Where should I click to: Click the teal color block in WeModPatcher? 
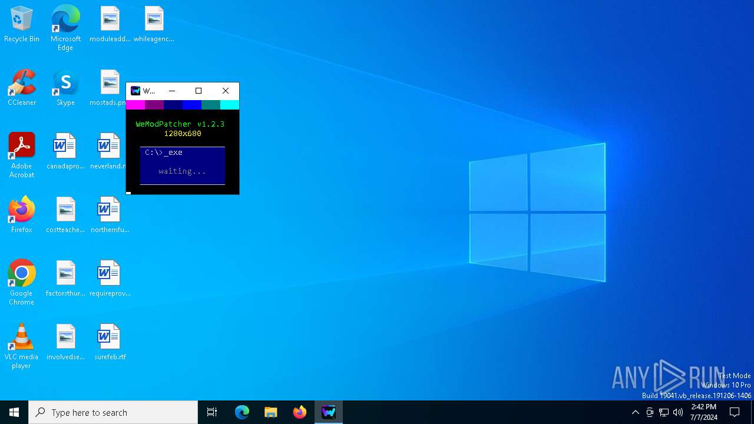(x=211, y=105)
